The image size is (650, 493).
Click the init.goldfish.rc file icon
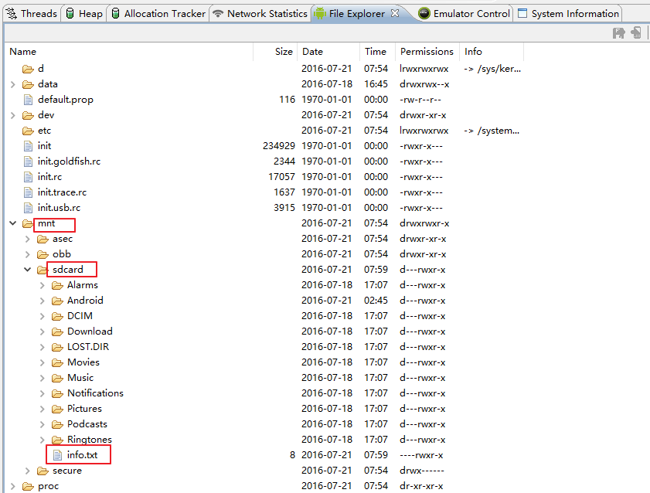[28, 161]
